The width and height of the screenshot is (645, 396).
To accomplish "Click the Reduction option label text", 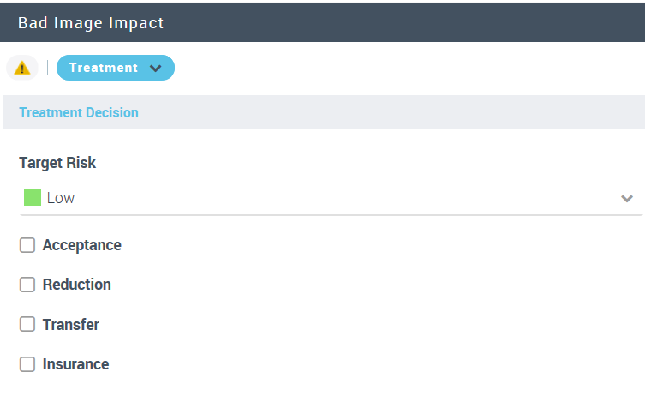I will tap(76, 285).
